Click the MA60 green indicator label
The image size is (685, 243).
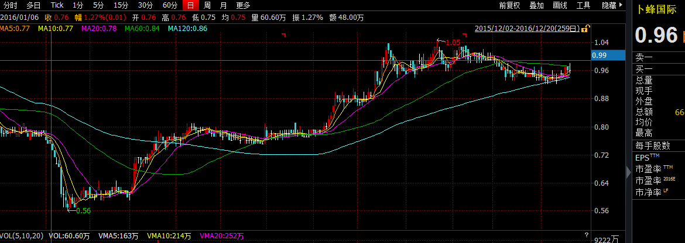tap(142, 28)
